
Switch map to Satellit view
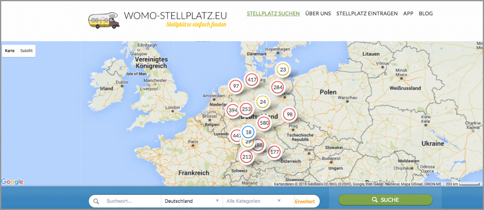click(x=27, y=51)
